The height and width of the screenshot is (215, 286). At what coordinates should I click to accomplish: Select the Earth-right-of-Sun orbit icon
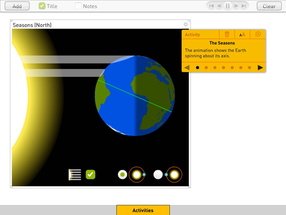[x=137, y=175]
